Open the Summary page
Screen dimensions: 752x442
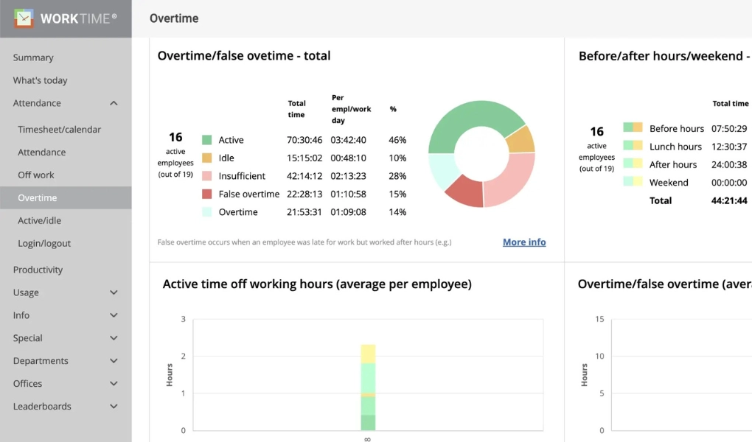tap(33, 57)
